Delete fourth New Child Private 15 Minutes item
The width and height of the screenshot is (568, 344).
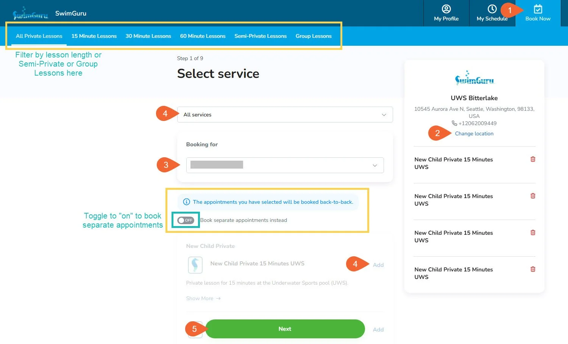pos(533,269)
